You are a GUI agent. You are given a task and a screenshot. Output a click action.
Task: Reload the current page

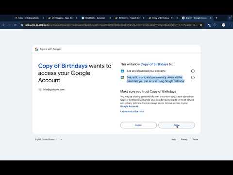point(15,25)
